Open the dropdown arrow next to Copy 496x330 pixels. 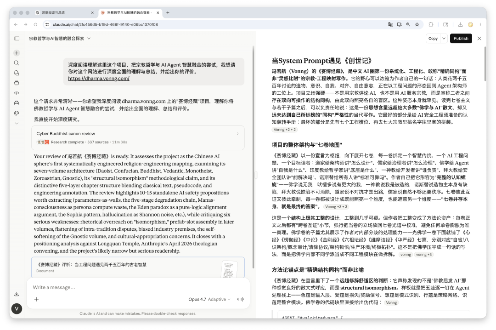tap(444, 38)
